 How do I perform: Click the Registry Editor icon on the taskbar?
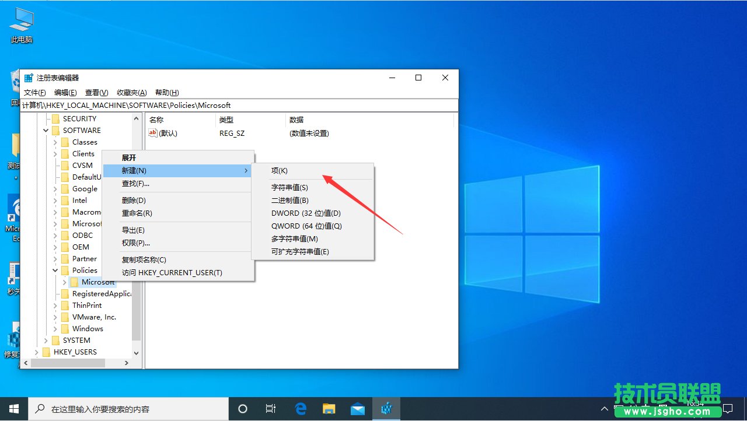pos(386,408)
